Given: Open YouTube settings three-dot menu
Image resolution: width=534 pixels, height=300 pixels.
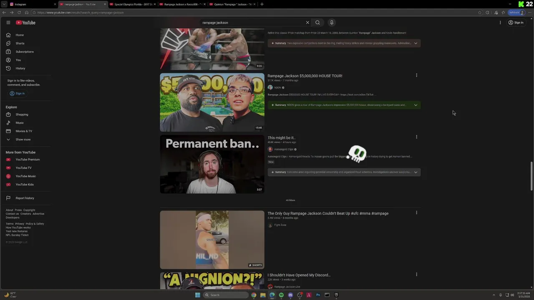Looking at the screenshot, I should coord(500,22).
